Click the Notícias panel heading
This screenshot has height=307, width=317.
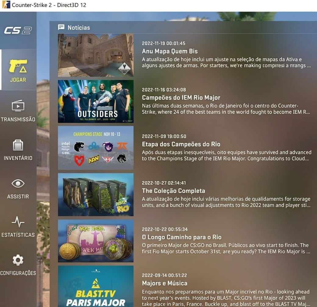tap(79, 28)
